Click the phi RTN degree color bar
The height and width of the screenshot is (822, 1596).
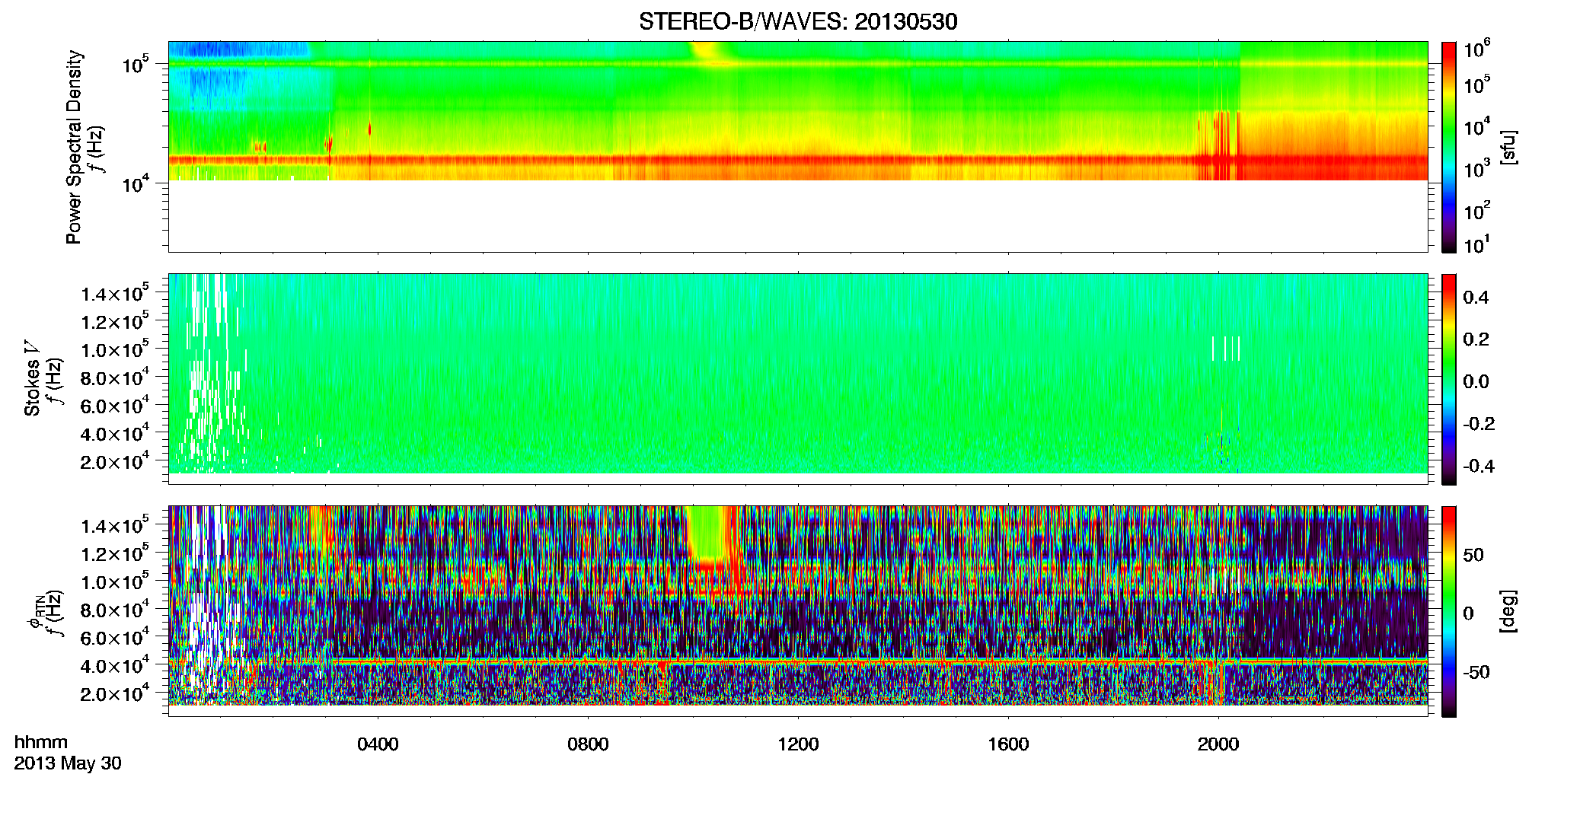(x=1448, y=611)
